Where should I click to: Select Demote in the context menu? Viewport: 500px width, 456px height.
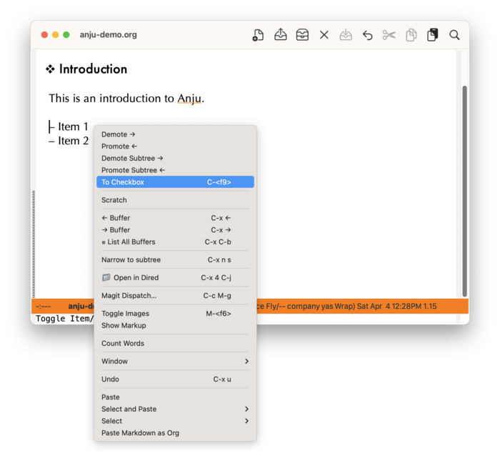175,134
